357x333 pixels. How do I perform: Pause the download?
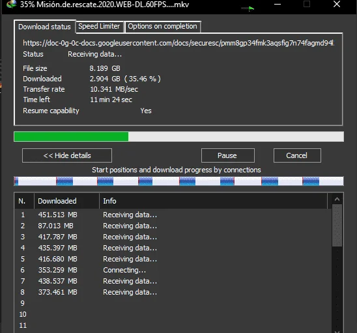point(227,155)
